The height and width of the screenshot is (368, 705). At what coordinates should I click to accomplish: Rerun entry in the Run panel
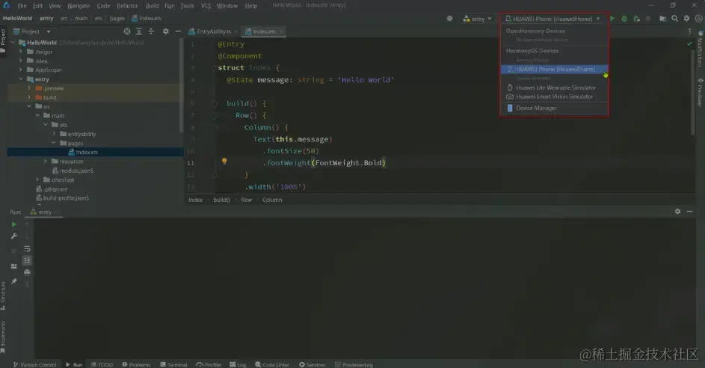tap(14, 224)
